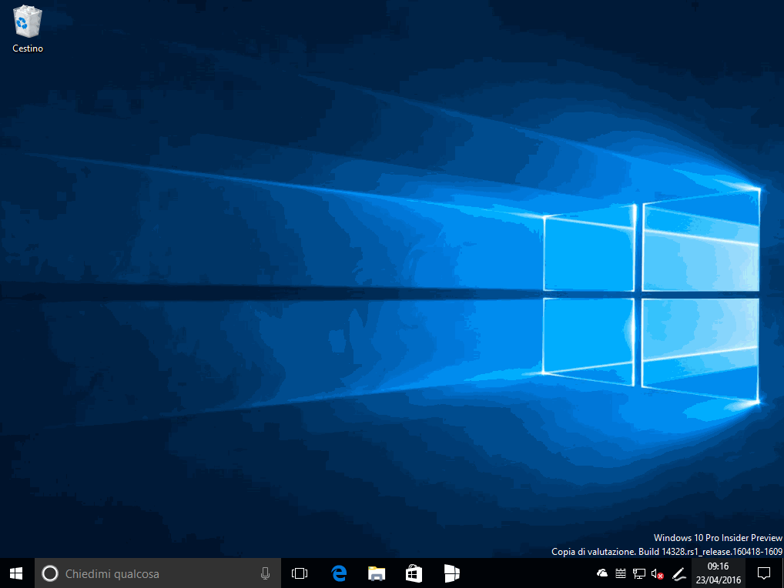Click the Show desktop strip at the taskbar edge

tap(782, 573)
